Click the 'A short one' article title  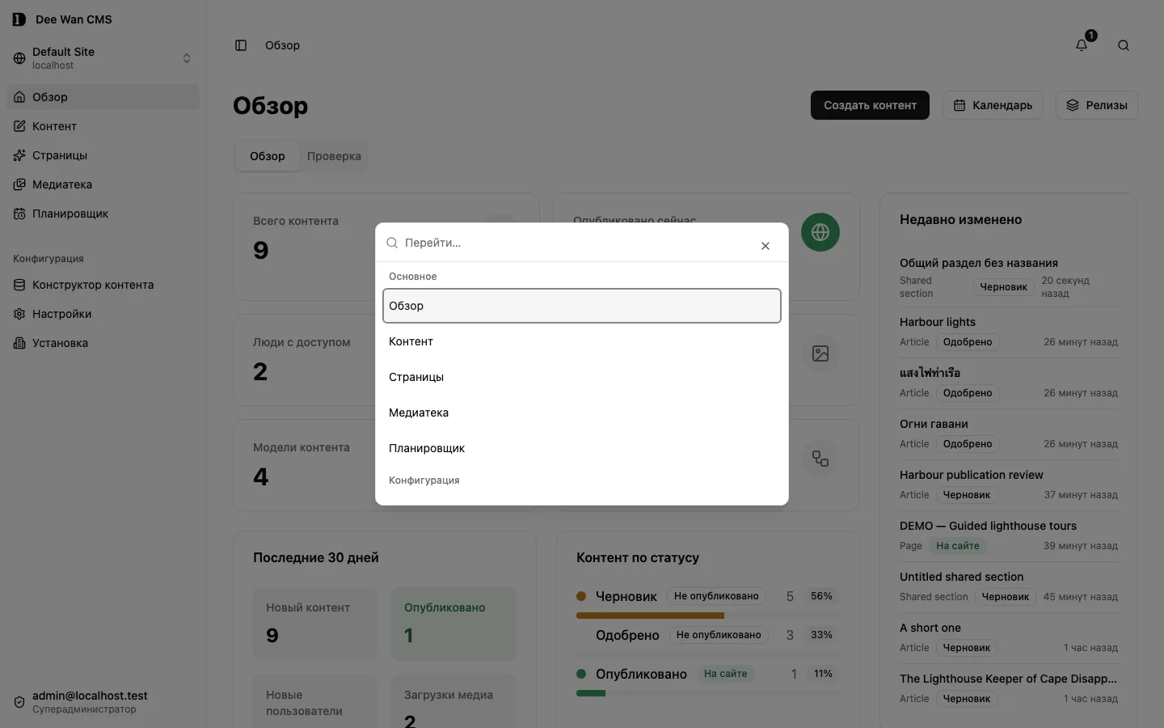930,628
